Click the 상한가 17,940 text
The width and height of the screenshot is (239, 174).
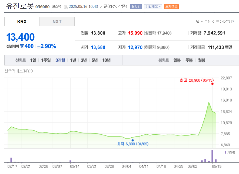pos(158,33)
